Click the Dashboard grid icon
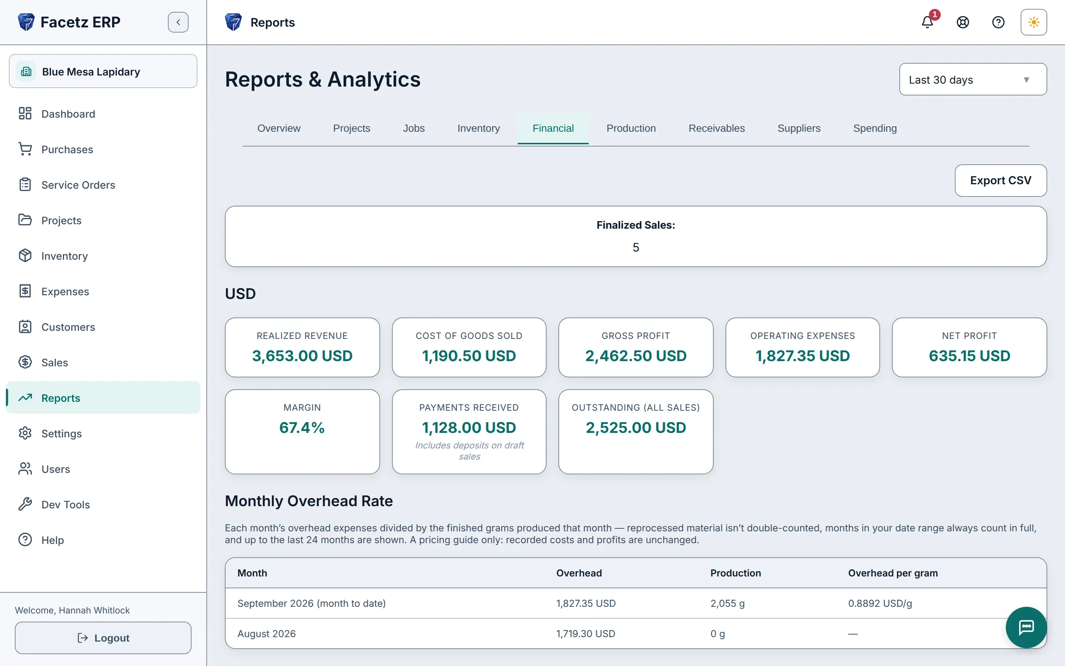 click(x=25, y=114)
